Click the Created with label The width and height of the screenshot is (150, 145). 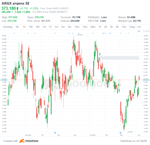pyautogui.click(x=10, y=141)
